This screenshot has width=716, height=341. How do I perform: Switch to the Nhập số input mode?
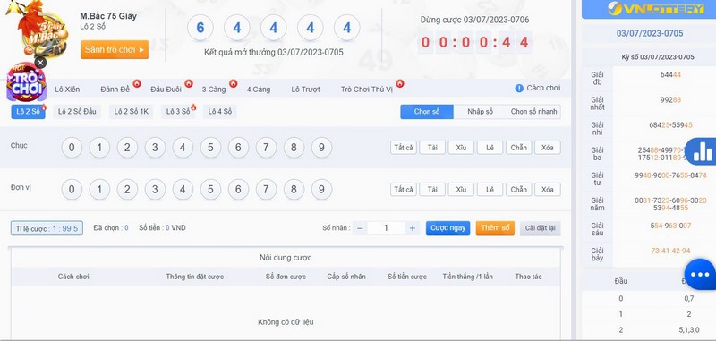coord(481,112)
